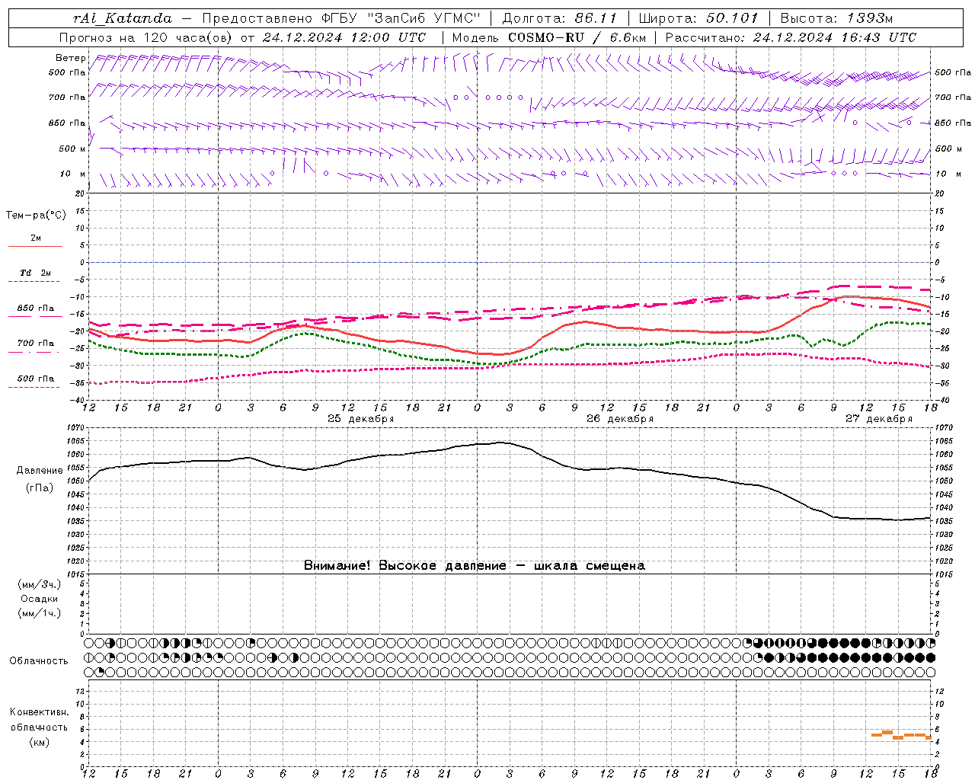Click the Осадки precipitation label
Image resolution: width=975 pixels, height=780 pixels.
pyautogui.click(x=40, y=599)
